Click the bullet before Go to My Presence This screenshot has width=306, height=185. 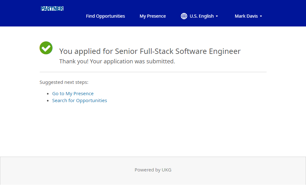48,94
